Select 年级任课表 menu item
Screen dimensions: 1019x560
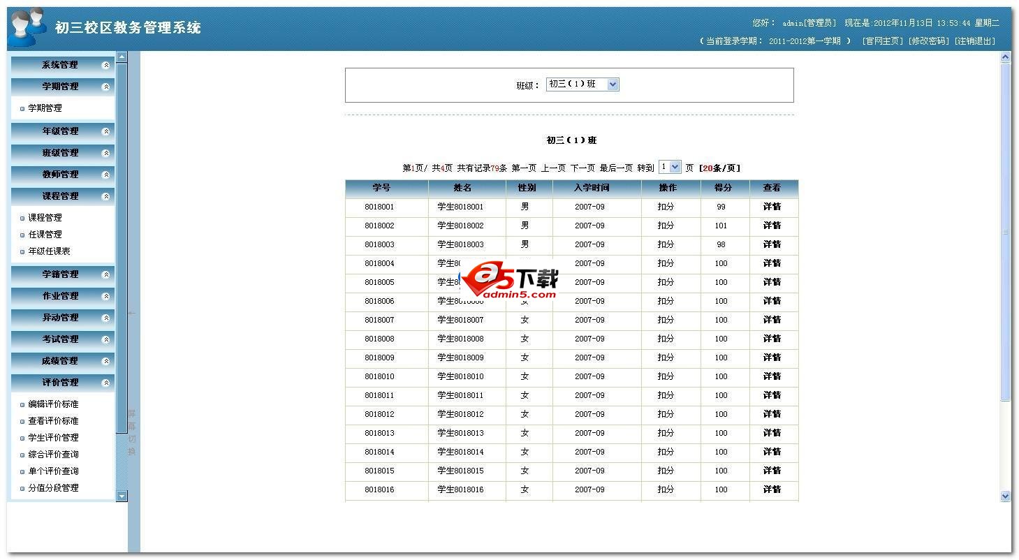tap(49, 251)
